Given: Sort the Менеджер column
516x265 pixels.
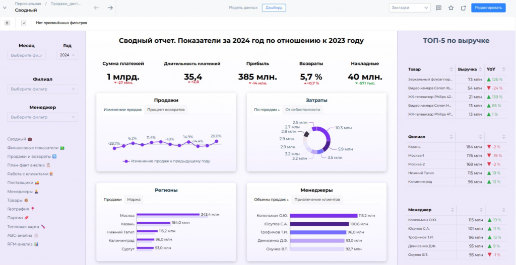Looking at the screenshot, I should click(452, 210).
